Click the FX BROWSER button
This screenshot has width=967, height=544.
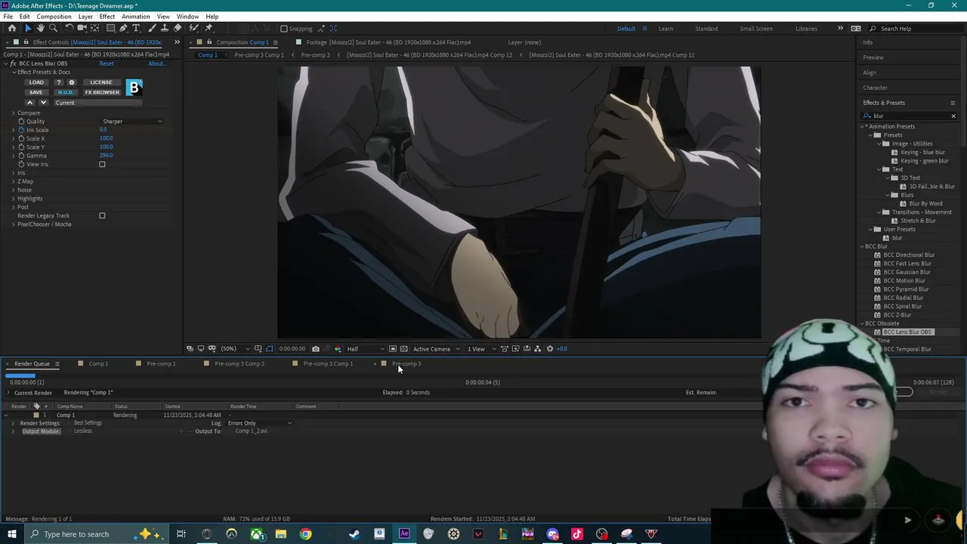click(x=102, y=92)
